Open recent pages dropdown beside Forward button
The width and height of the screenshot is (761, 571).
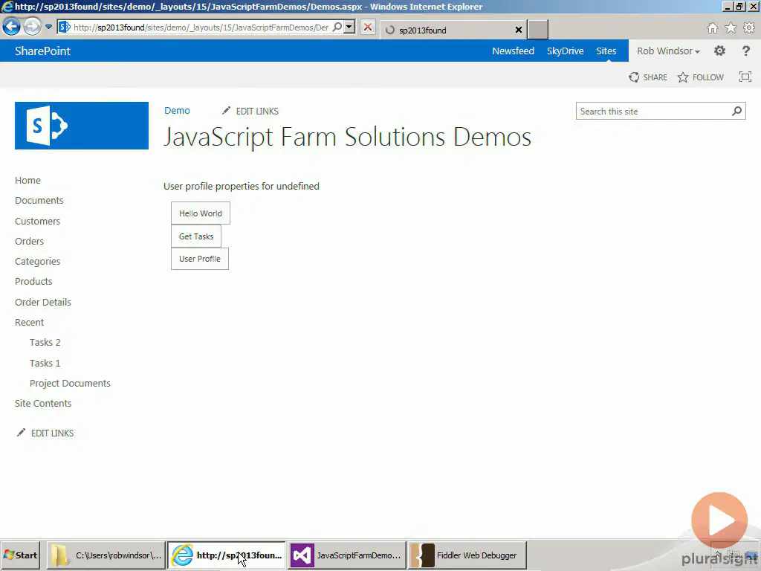48,27
